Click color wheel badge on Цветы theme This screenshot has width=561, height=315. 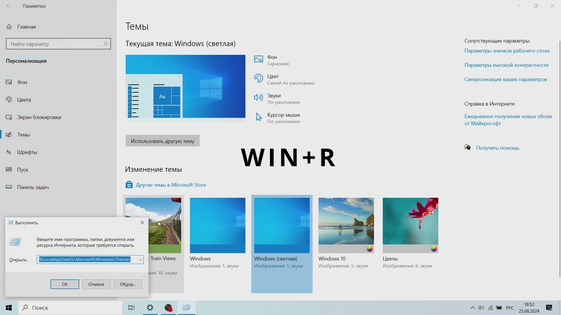(x=434, y=249)
